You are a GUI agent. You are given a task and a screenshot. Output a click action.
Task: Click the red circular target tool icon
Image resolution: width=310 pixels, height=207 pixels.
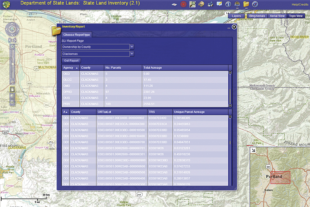[183, 4]
